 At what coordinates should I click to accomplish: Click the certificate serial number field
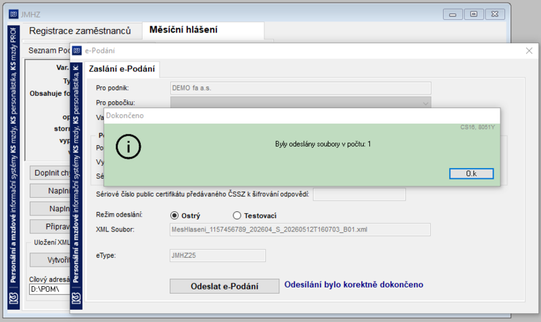[359, 194]
